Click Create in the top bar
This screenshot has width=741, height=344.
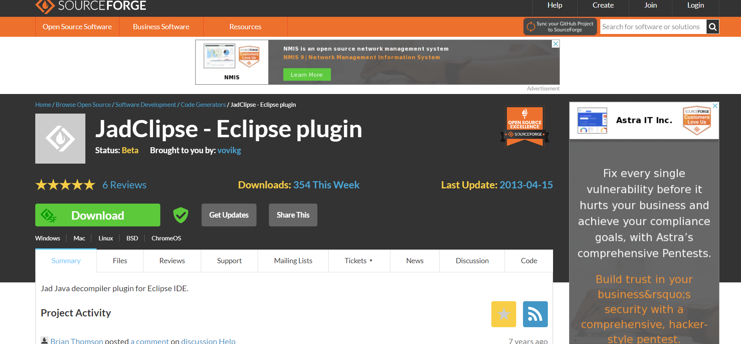tap(603, 5)
